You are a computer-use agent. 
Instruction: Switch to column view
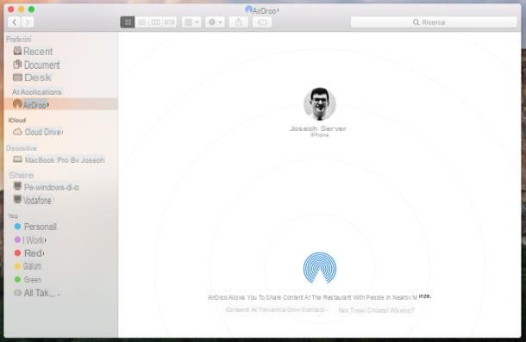point(156,22)
